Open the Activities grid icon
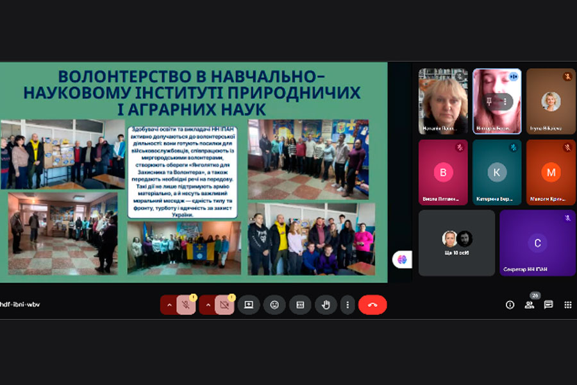 568,305
